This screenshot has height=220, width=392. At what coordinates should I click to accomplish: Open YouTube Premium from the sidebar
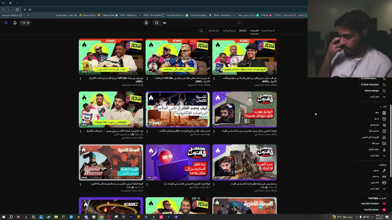(373, 204)
